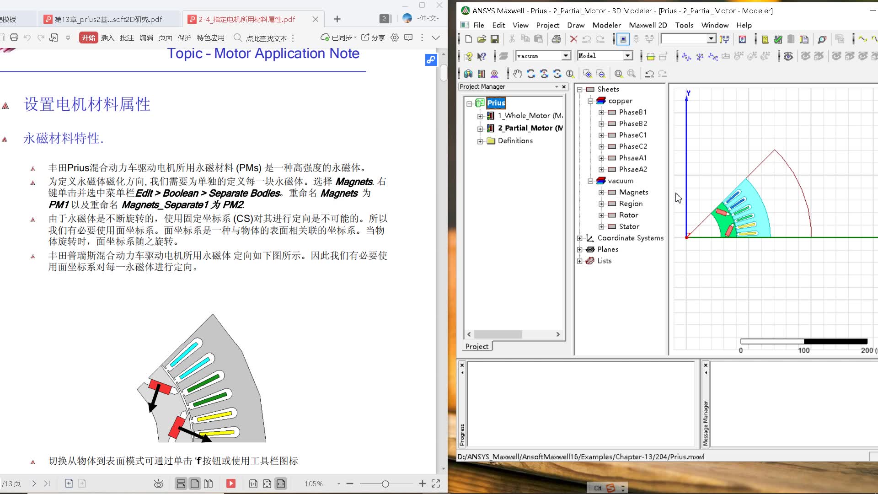The width and height of the screenshot is (878, 494).
Task: Go to next PDF page arrow
Action: [x=34, y=483]
